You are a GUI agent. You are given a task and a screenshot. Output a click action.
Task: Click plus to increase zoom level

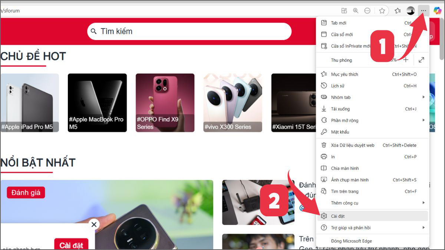(x=406, y=60)
